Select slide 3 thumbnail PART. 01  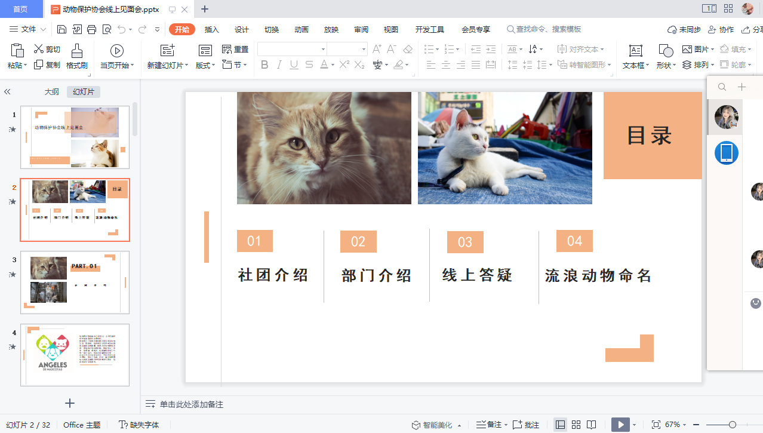(75, 282)
